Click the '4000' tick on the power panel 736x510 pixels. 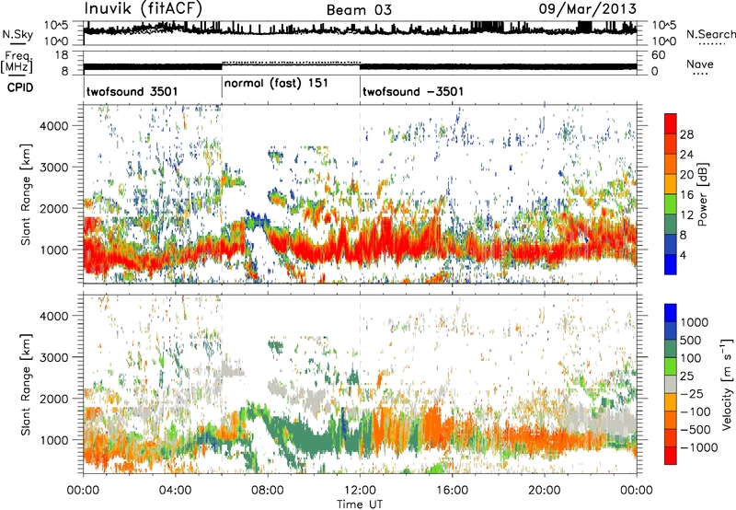coord(54,125)
